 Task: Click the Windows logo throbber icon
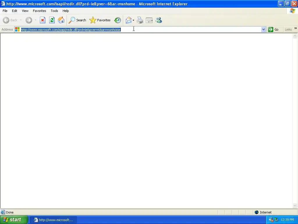[x=292, y=11]
